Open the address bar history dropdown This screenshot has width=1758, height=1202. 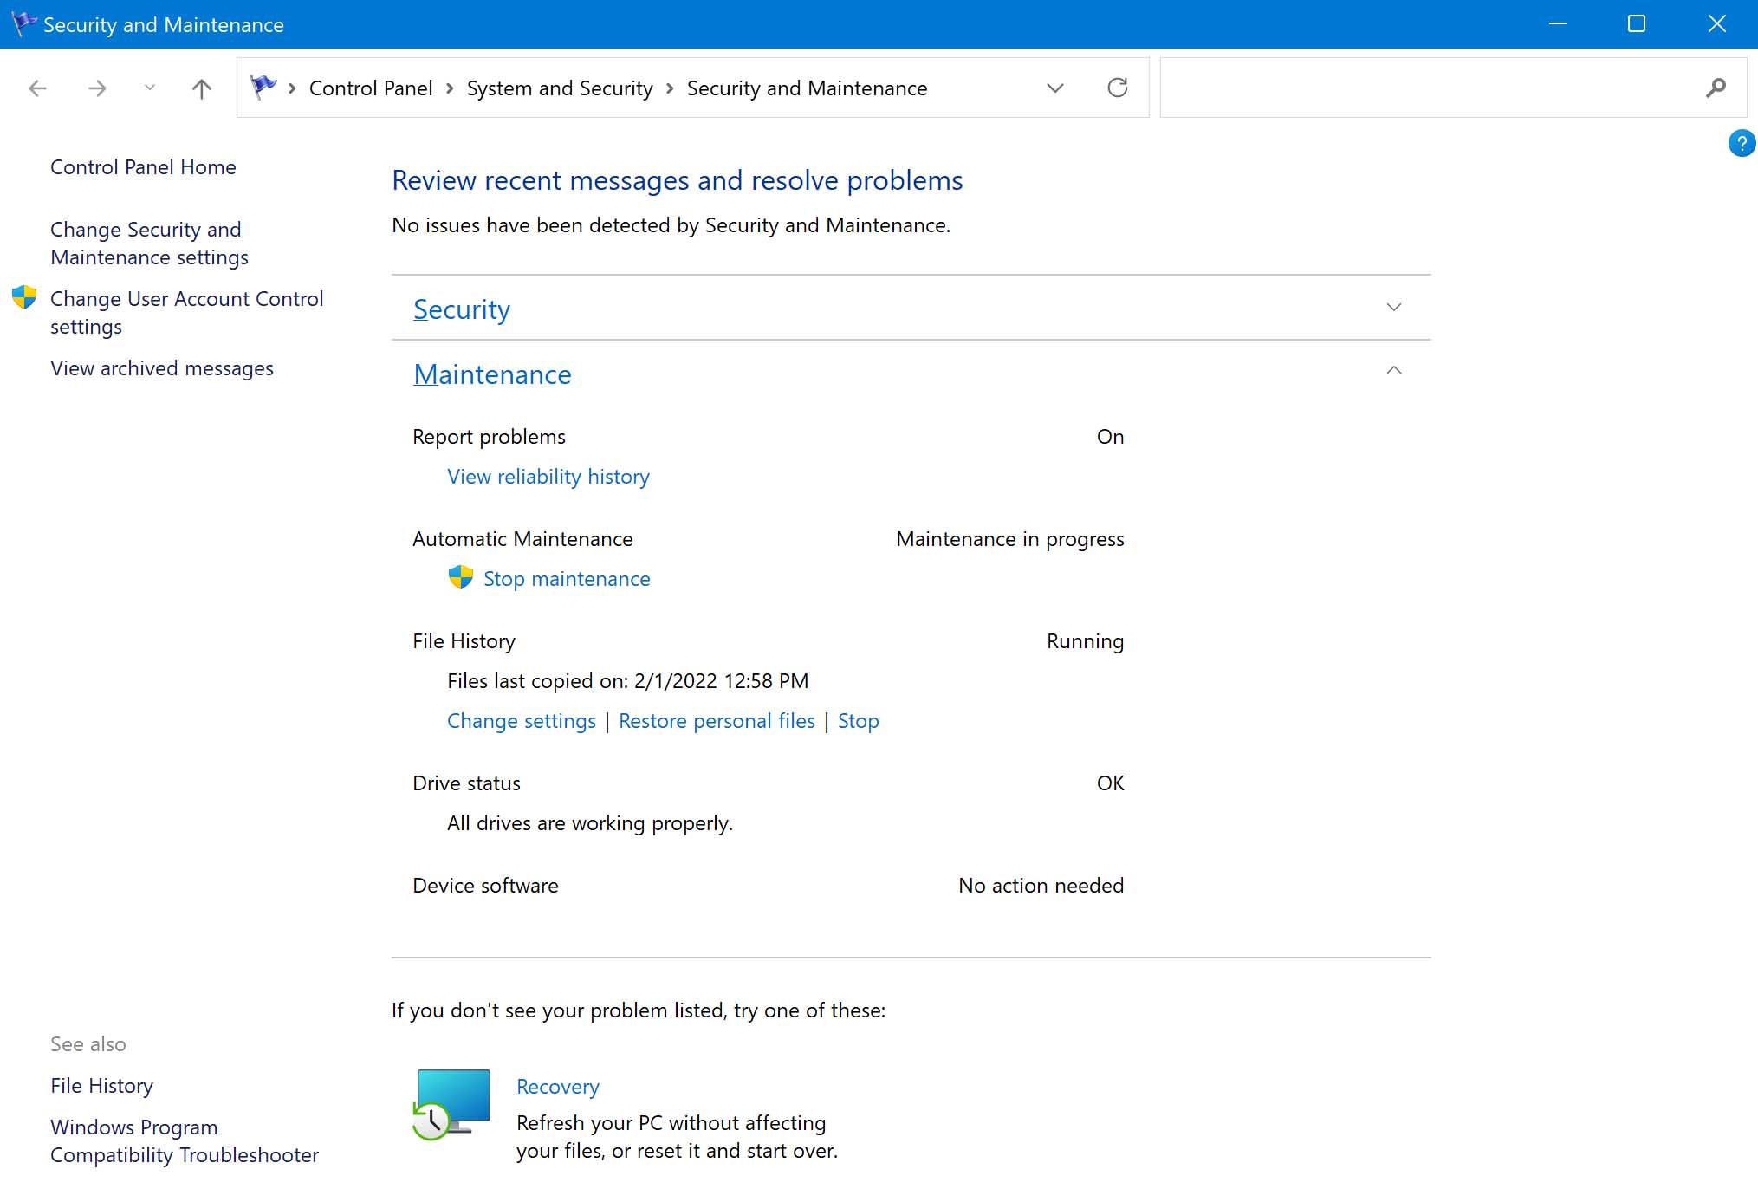click(x=1054, y=88)
